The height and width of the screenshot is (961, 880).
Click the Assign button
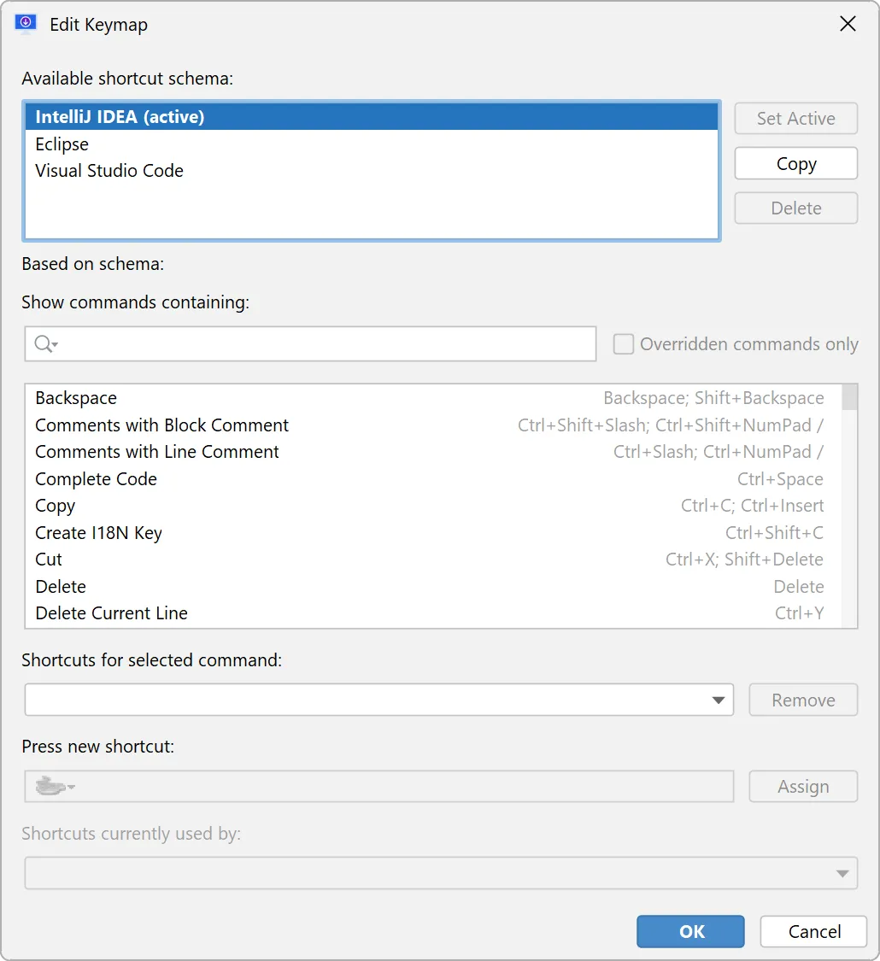point(803,787)
